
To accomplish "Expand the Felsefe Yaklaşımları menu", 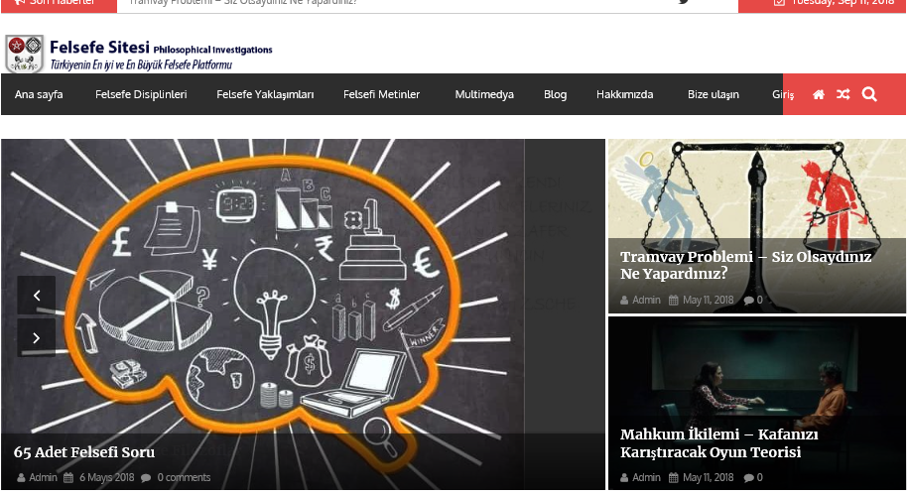I will coord(265,94).
